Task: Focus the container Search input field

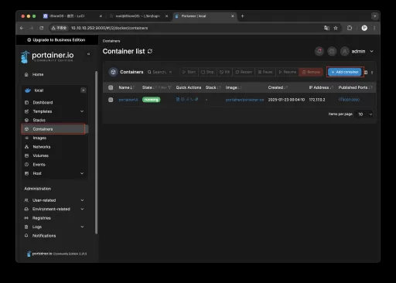Action: point(159,72)
